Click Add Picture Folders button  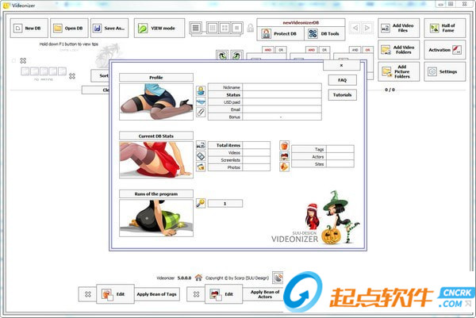click(399, 71)
